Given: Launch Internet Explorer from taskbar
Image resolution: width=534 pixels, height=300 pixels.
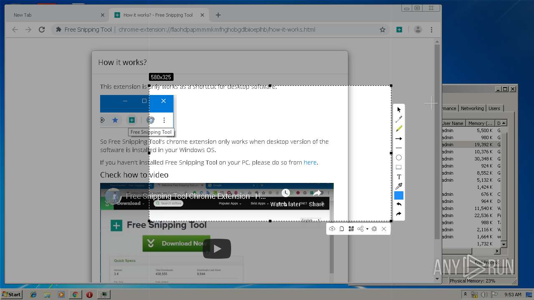Looking at the screenshot, I should coord(33,295).
